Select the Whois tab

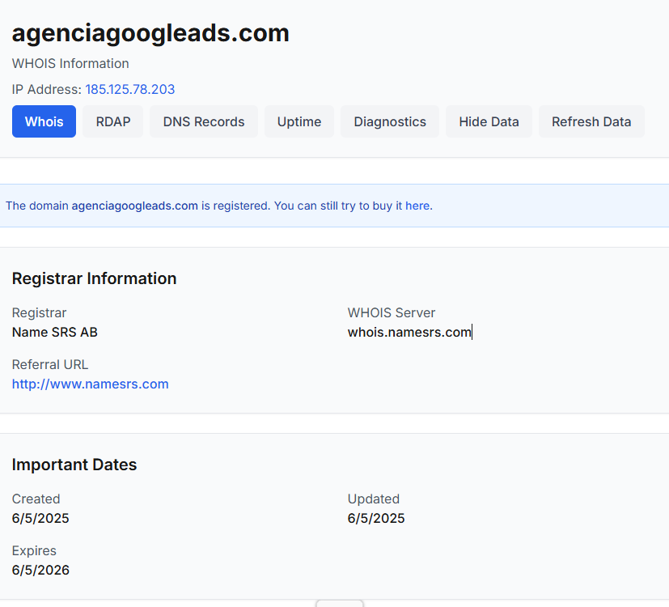tap(44, 121)
